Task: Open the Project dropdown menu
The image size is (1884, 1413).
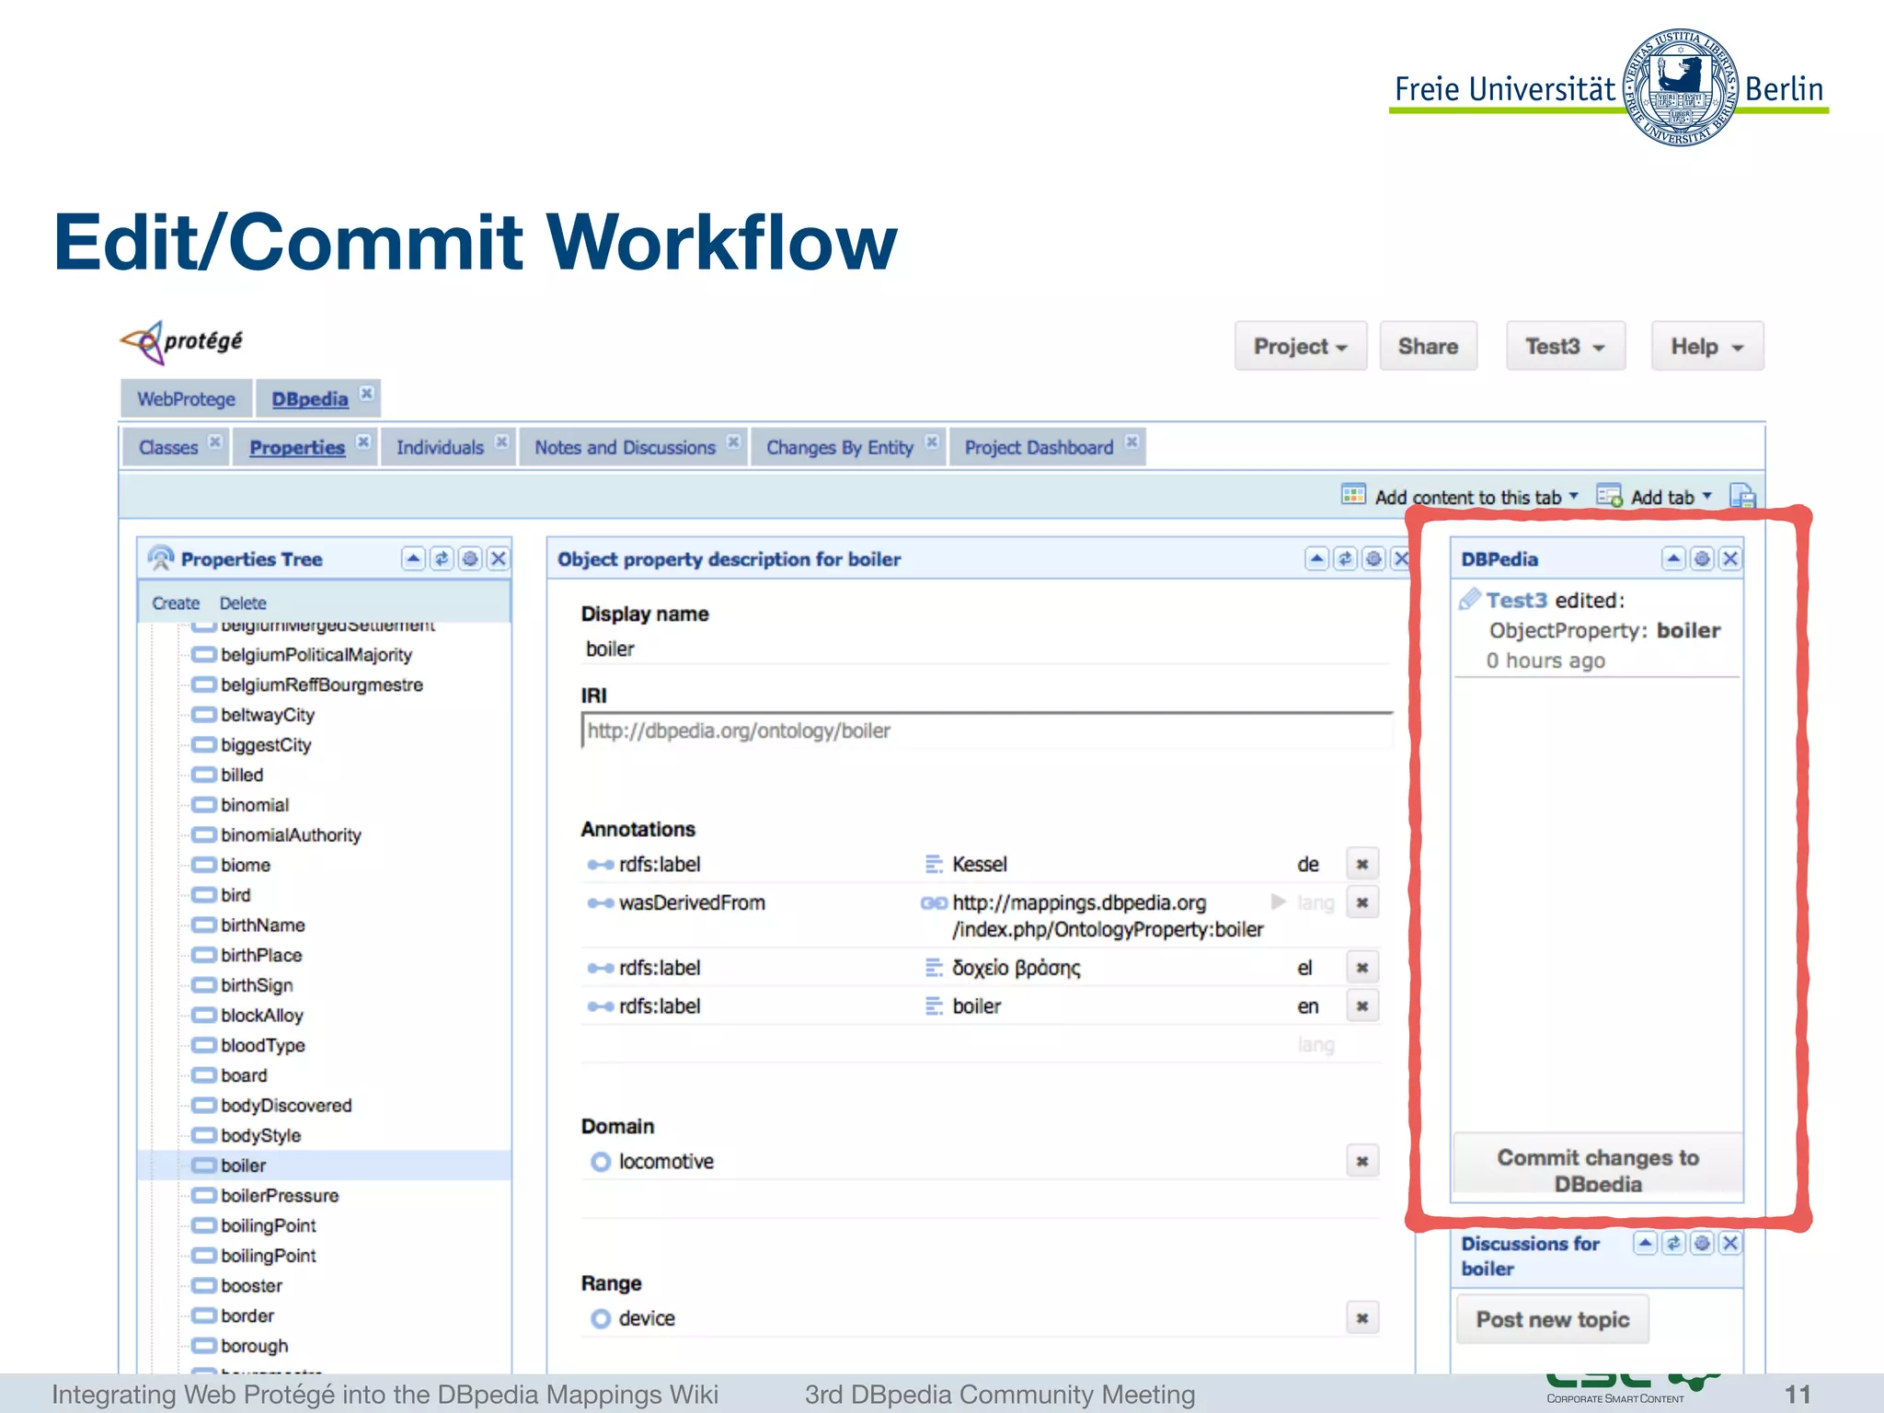Action: click(x=1301, y=347)
